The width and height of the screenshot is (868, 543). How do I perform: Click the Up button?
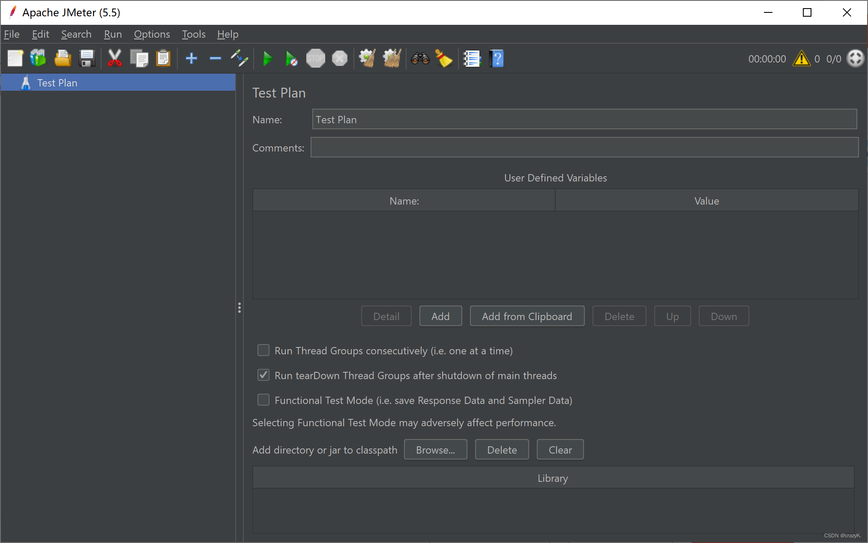coord(672,316)
